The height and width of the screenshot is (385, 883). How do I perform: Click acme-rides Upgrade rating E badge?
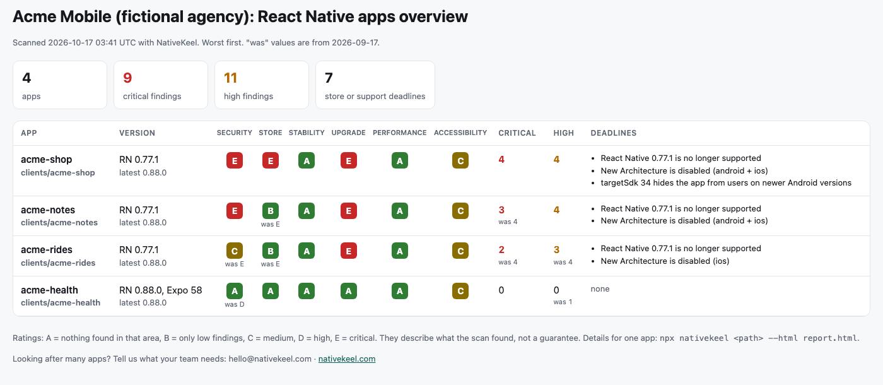pyautogui.click(x=348, y=251)
